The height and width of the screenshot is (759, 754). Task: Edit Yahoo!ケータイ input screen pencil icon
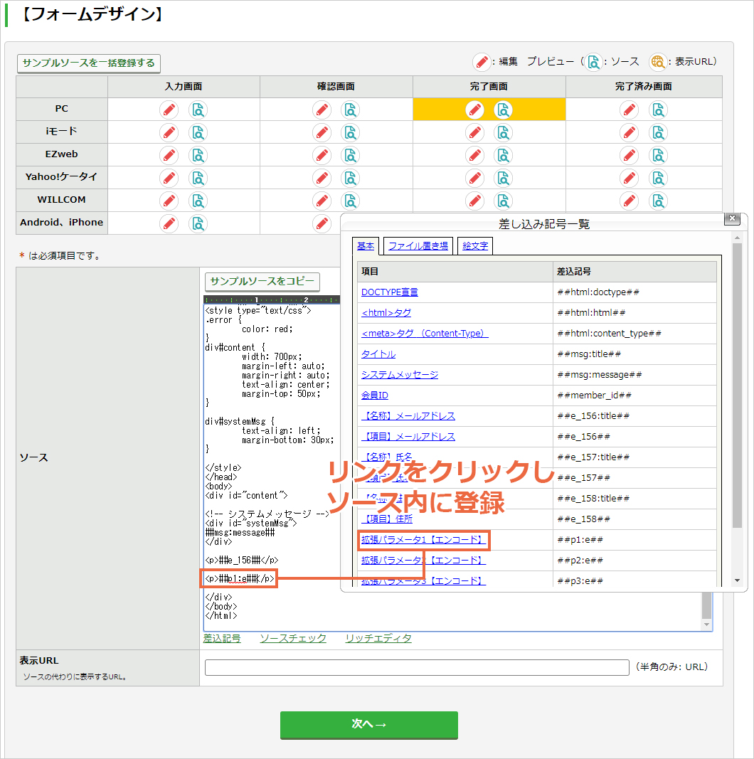pos(169,178)
